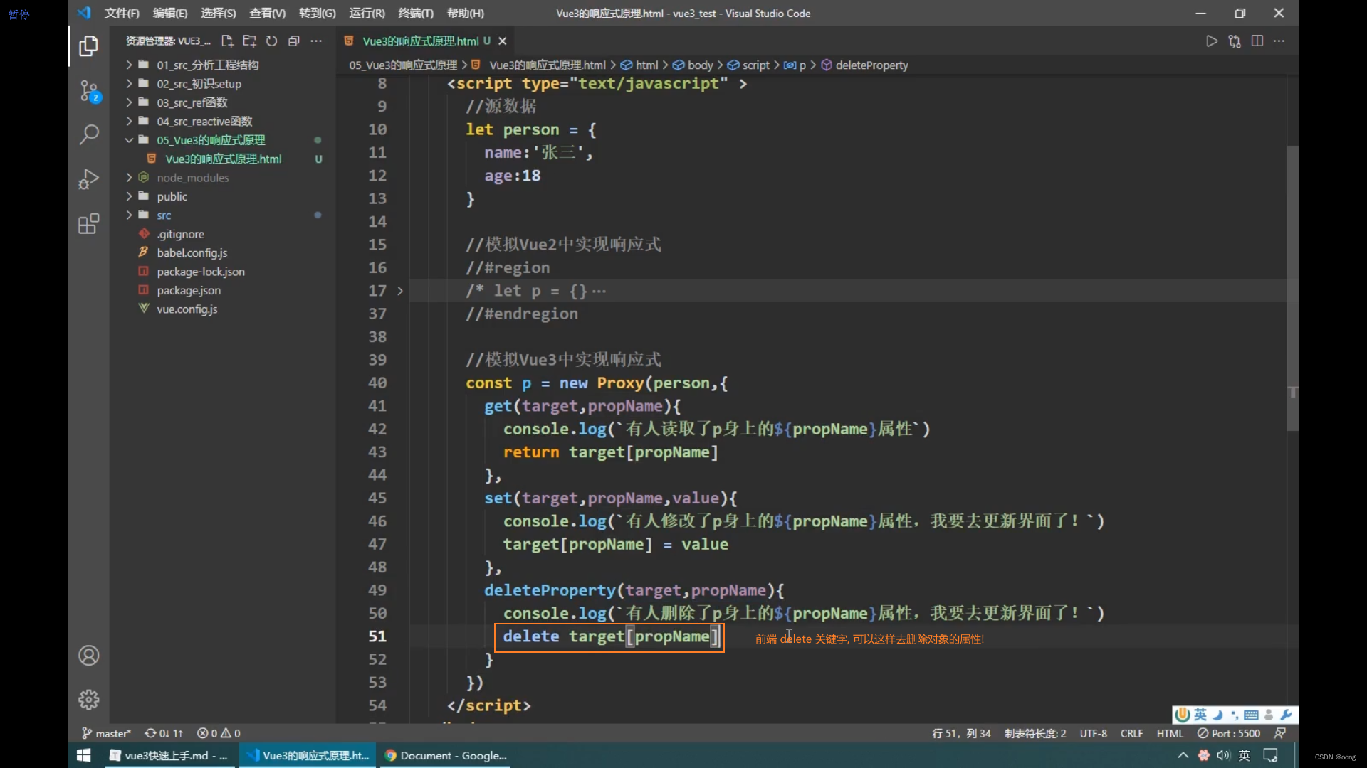Viewport: 1367px width, 768px height.
Task: Click the volume speaker tray icon
Action: click(x=1223, y=755)
